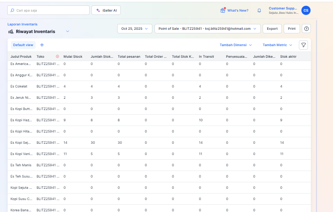333x212 pixels.
Task: Expand the Point of Sale store dropdown
Action: [207, 29]
